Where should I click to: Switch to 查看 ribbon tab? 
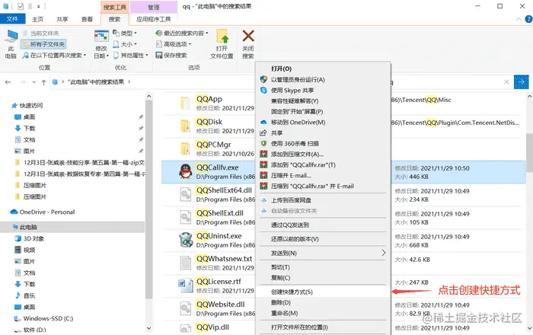pos(87,19)
